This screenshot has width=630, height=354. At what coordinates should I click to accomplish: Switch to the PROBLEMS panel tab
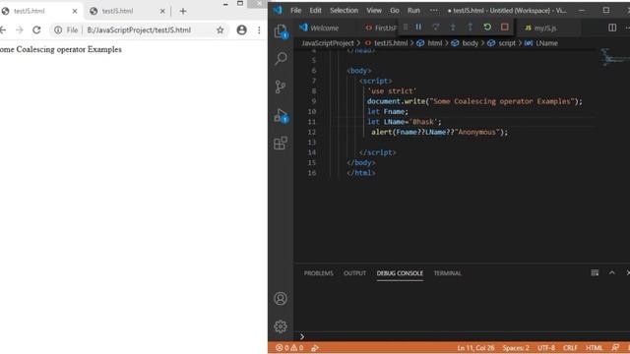click(x=319, y=273)
